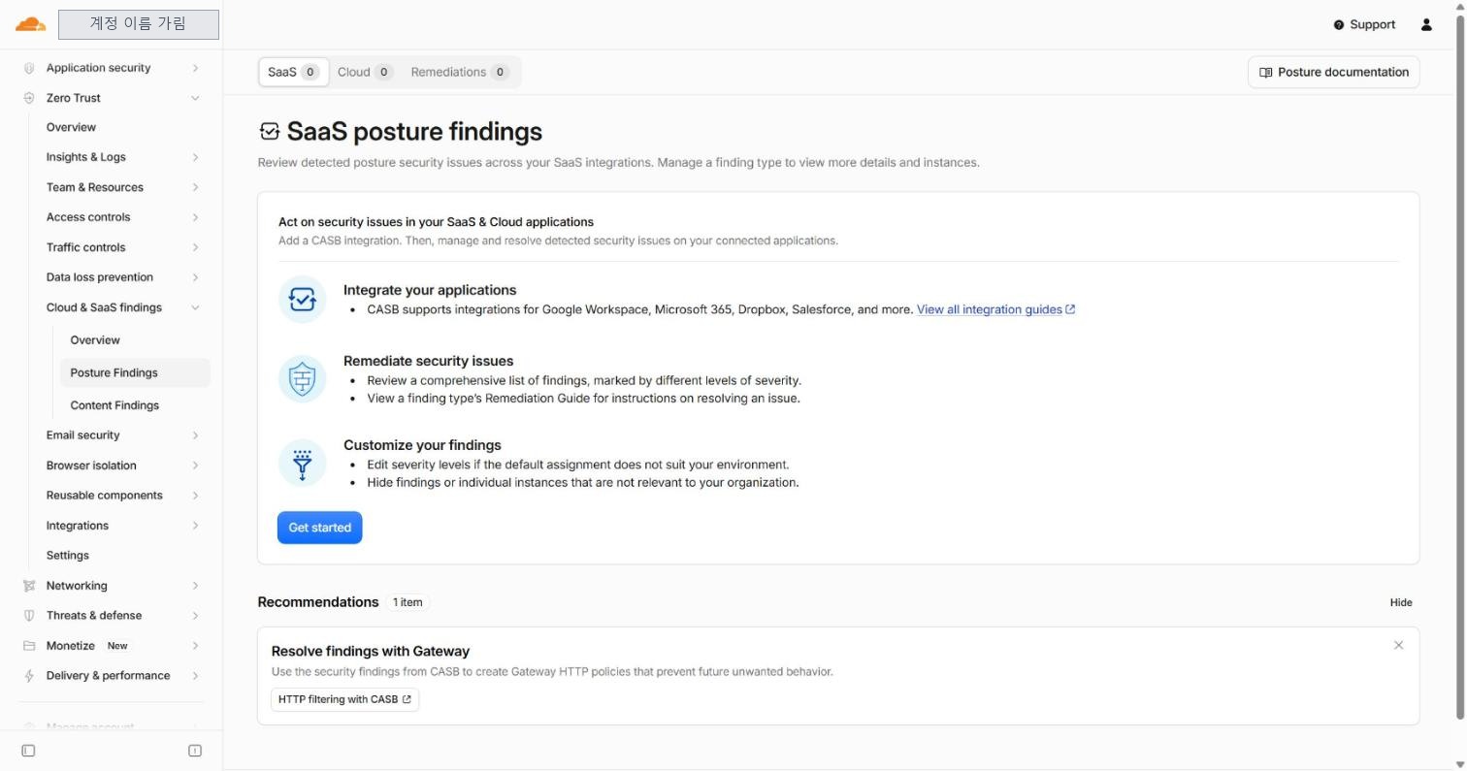Expand Browser isolation chevron
The image size is (1467, 771).
coord(195,466)
